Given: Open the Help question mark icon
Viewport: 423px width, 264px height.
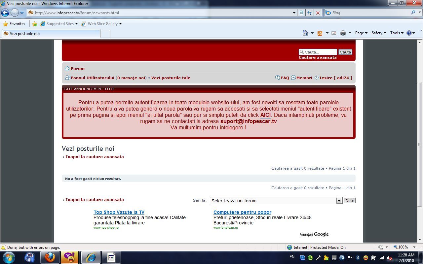Looking at the screenshot, I should click(x=409, y=33).
